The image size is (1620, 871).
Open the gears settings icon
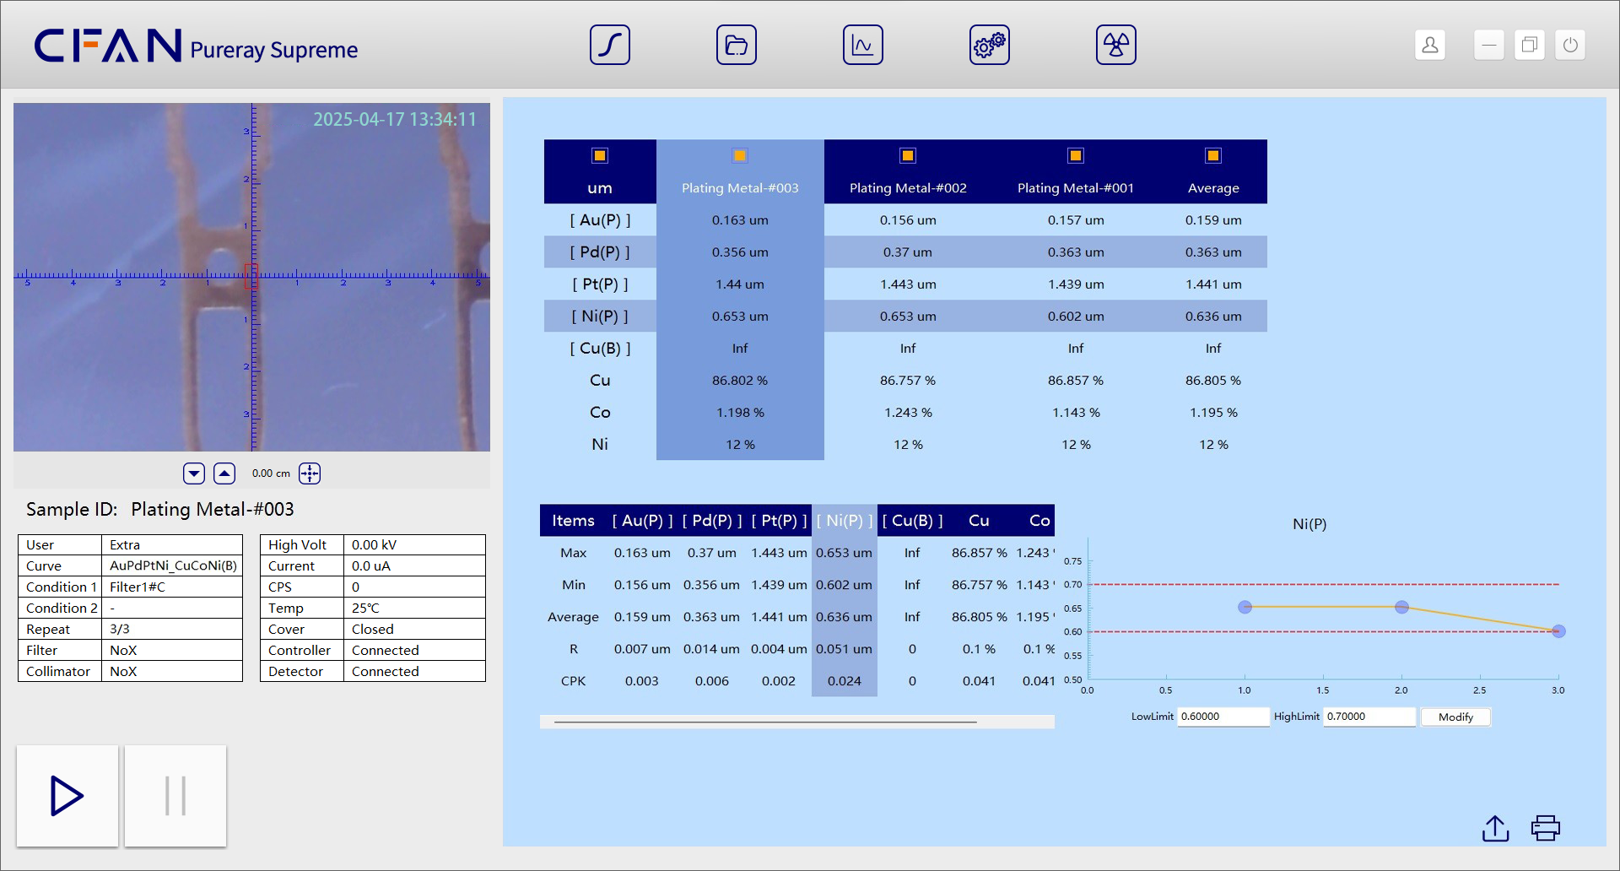pyautogui.click(x=989, y=46)
